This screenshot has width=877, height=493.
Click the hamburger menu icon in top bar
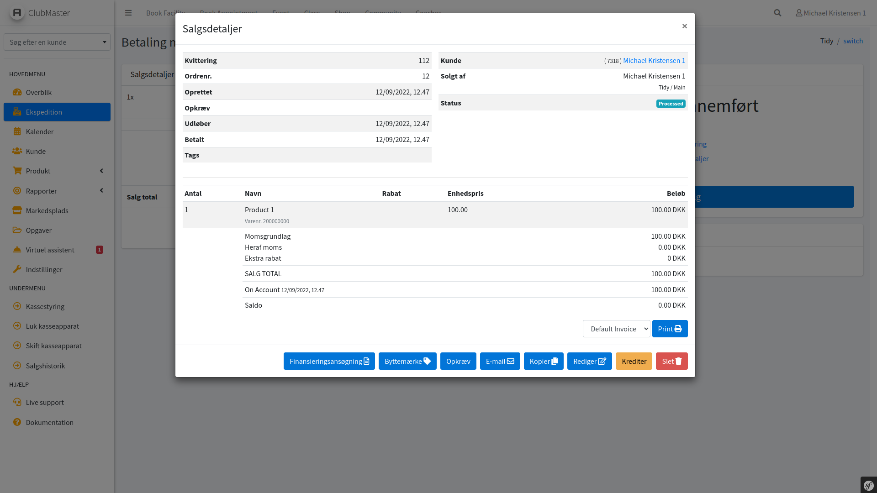(x=128, y=13)
